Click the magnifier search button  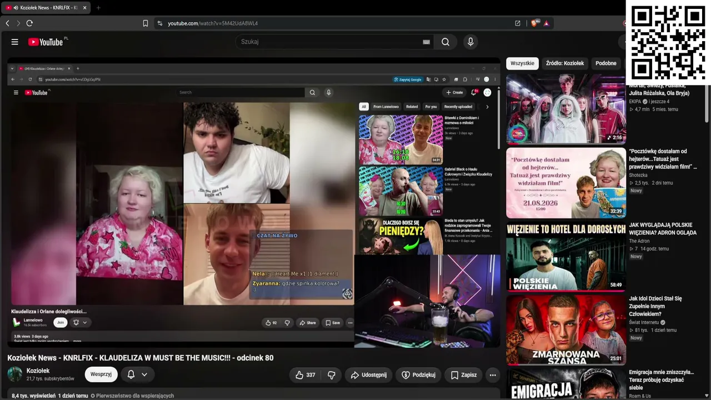[445, 42]
